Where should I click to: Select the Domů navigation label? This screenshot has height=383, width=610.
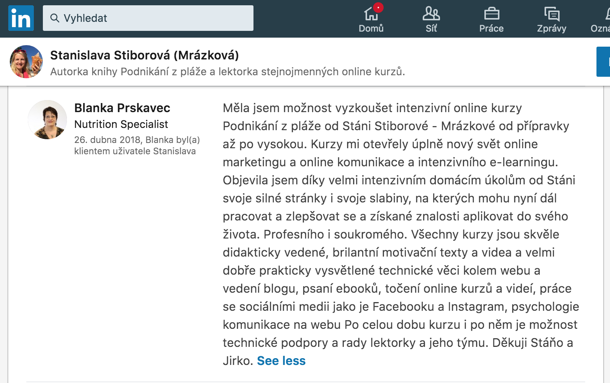(x=371, y=29)
